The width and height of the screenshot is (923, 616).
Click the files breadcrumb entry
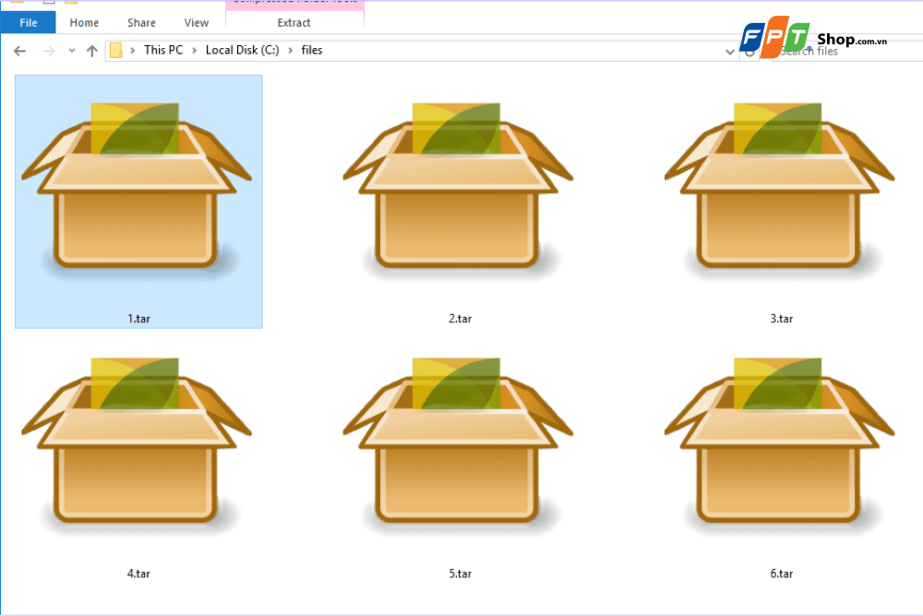click(312, 50)
